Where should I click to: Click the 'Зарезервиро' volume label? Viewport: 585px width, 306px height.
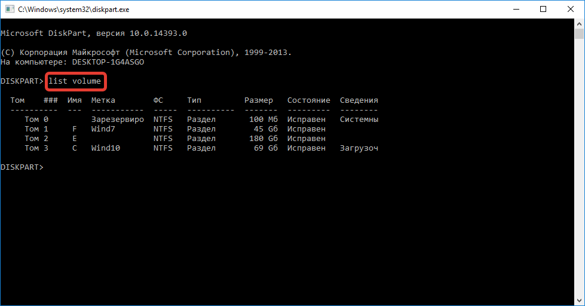(118, 120)
